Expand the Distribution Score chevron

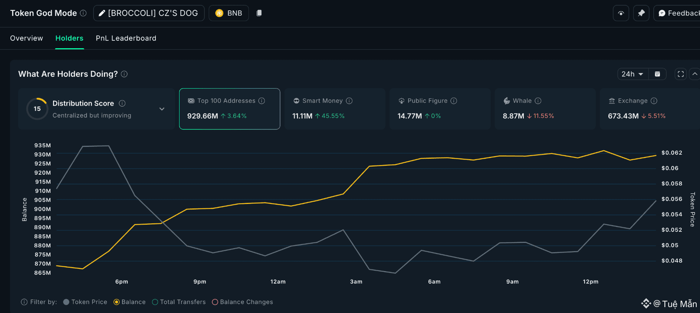pyautogui.click(x=162, y=109)
